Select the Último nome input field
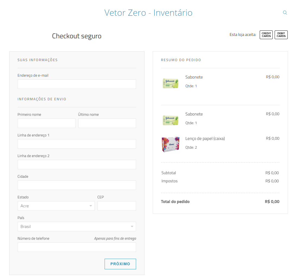The image size is (298, 278). pyautogui.click(x=107, y=123)
